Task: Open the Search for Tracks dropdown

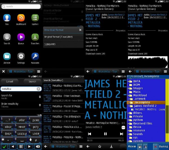Action: coord(21,97)
